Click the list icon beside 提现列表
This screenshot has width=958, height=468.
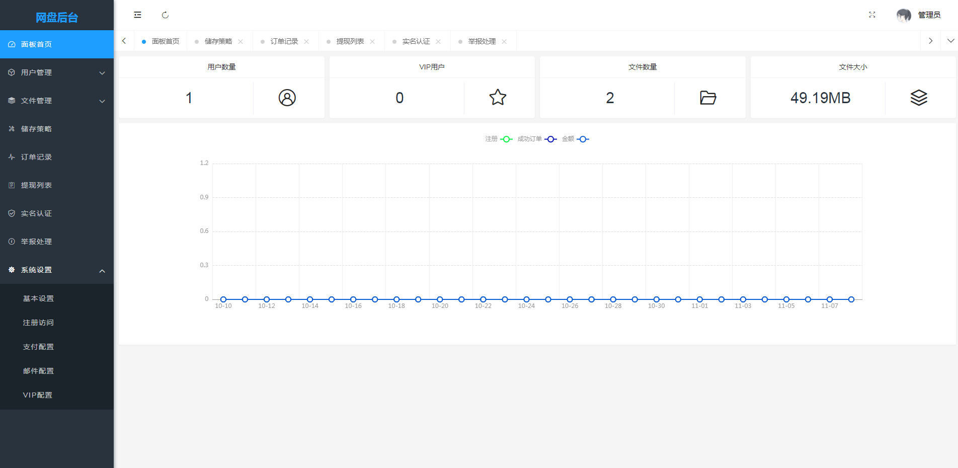point(12,185)
